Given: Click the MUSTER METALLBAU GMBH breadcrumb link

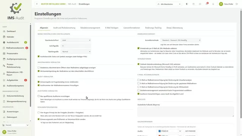Looking at the screenshot, I should (53, 4).
